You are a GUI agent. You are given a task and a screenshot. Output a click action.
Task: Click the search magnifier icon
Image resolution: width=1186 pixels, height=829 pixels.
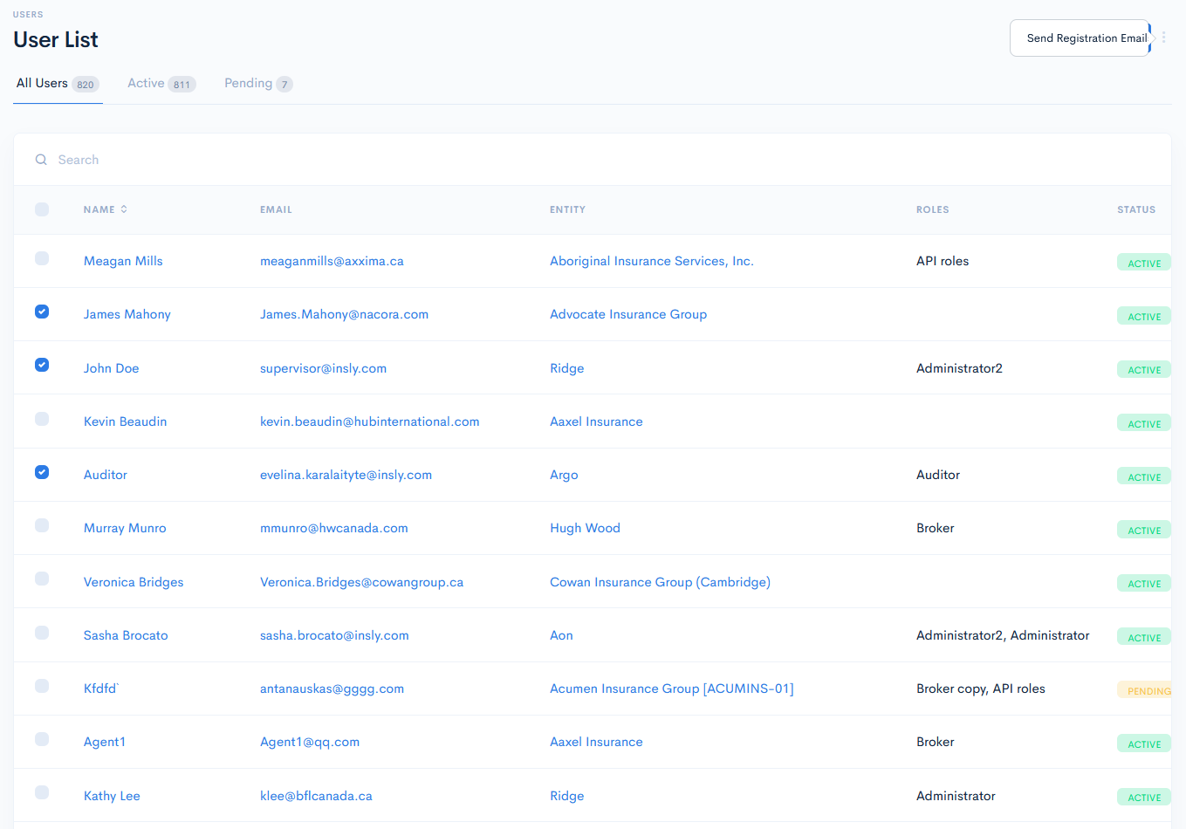(41, 160)
